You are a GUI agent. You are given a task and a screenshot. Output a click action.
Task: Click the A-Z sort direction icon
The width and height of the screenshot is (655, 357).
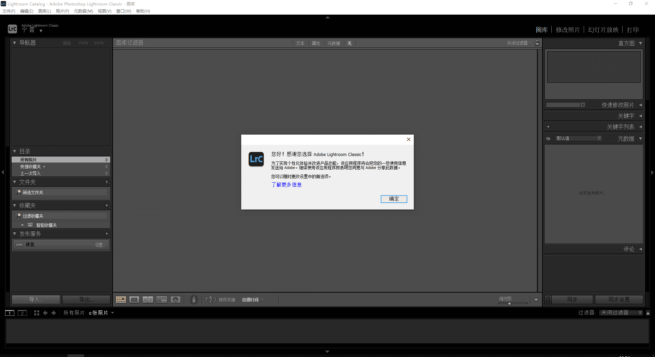210,300
